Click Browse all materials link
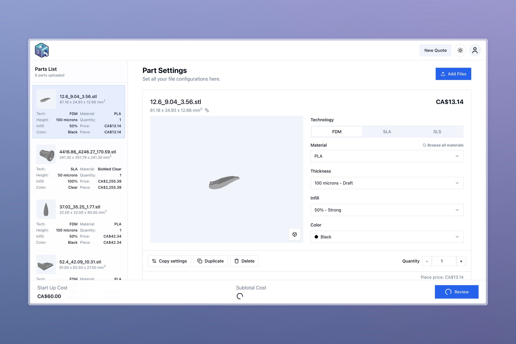 coord(443,145)
